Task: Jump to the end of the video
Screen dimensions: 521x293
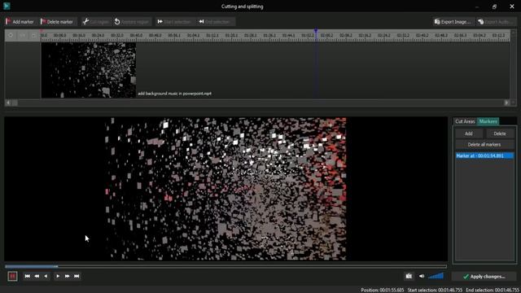Action: point(77,276)
